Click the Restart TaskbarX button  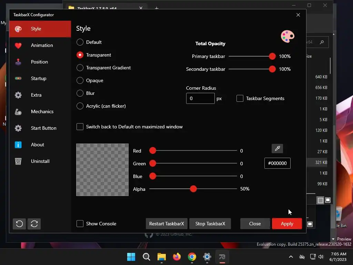click(167, 224)
